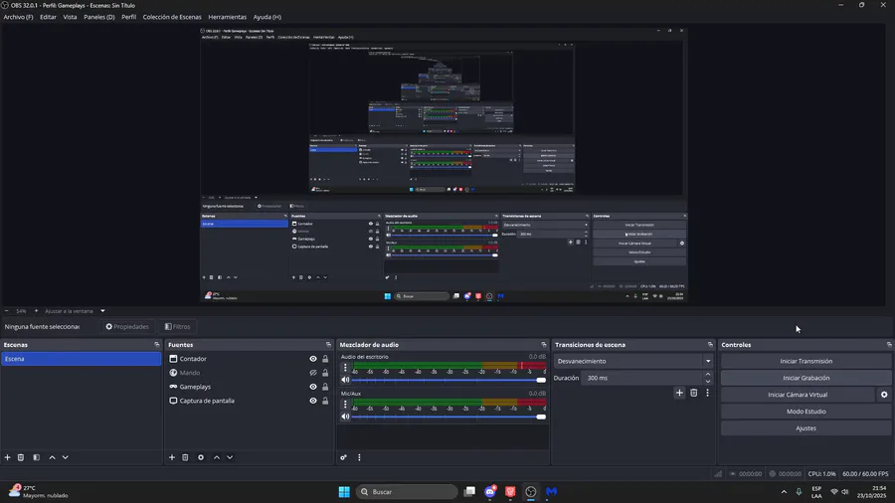Mute the Mic/Aux speaker icon
This screenshot has width=895, height=503.
(x=345, y=417)
